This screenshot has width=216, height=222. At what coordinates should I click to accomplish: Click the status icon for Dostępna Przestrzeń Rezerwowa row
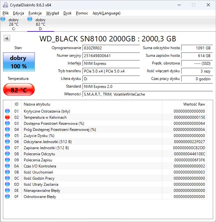point(7,123)
